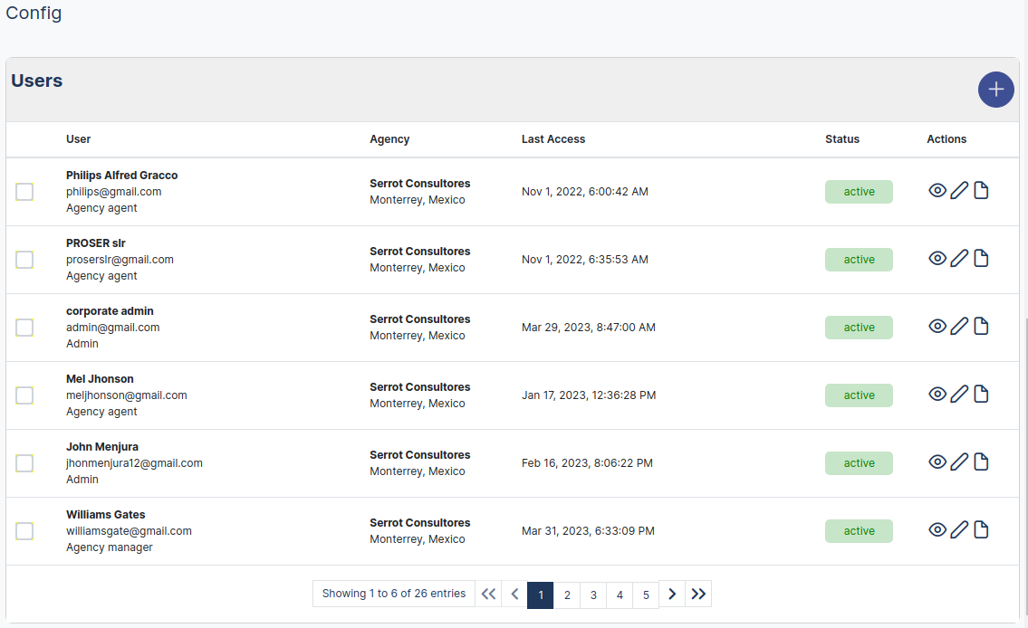Select the checkbox next to Philips Alfred Gracco
This screenshot has height=628, width=1028.
24,191
